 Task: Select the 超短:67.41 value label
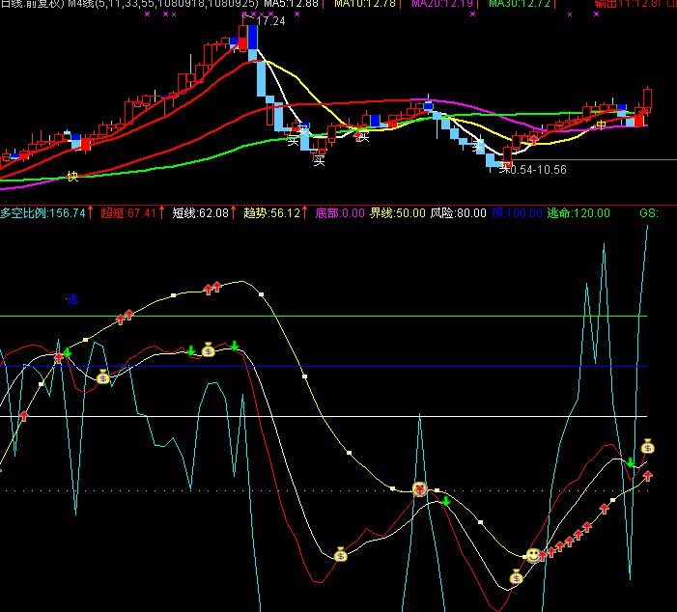point(128,212)
